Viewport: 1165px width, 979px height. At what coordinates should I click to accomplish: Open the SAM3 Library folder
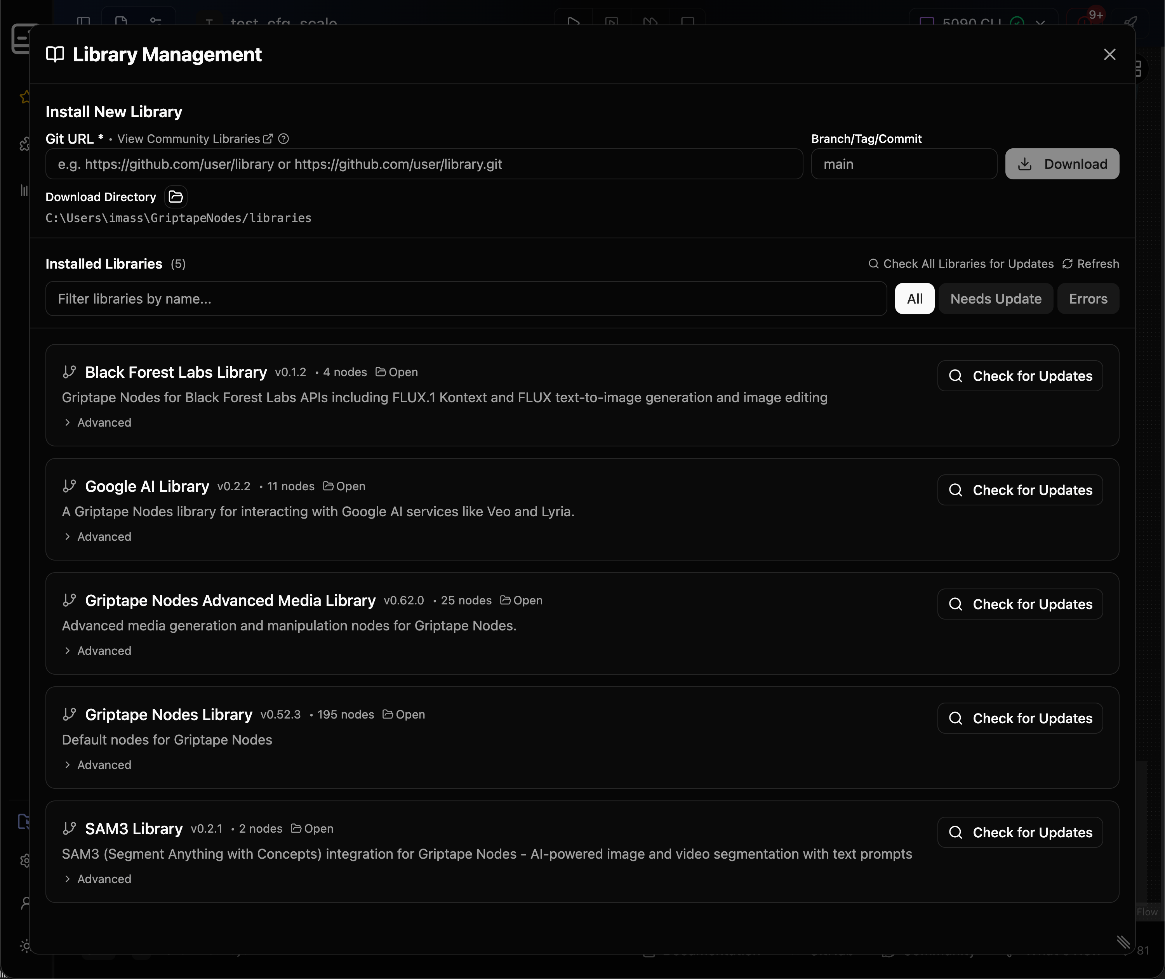[312, 829]
